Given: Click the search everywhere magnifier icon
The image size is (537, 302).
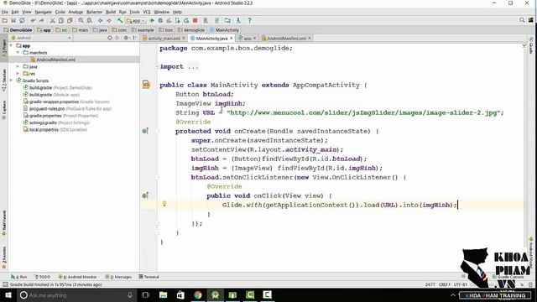Looking at the screenshot, I should (522, 20).
